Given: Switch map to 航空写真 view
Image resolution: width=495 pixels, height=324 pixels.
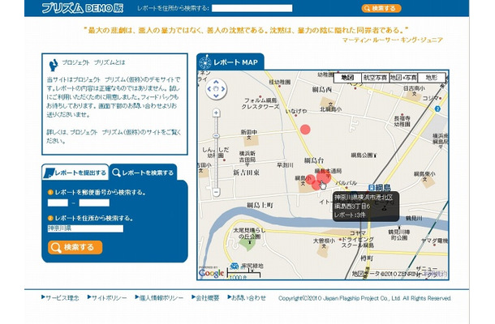Looking at the screenshot, I should (375, 78).
